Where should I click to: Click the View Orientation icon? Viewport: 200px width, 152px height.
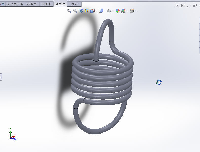pos(93,11)
